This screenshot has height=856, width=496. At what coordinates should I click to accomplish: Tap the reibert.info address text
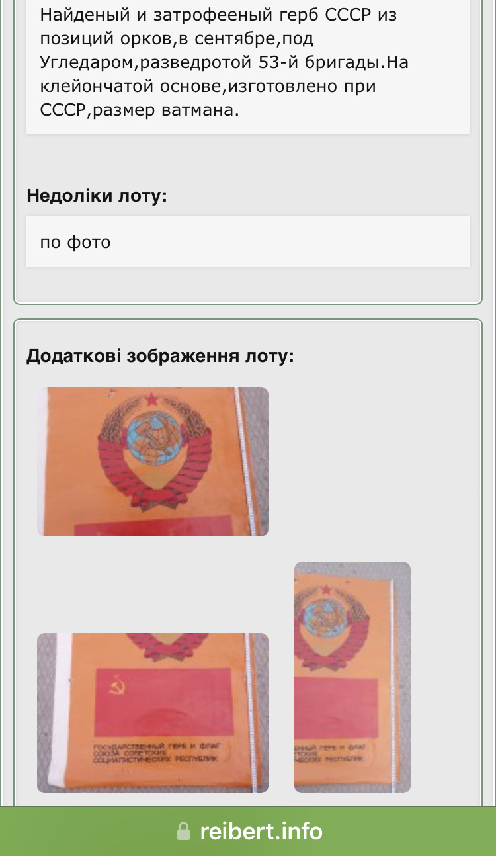pos(261,831)
